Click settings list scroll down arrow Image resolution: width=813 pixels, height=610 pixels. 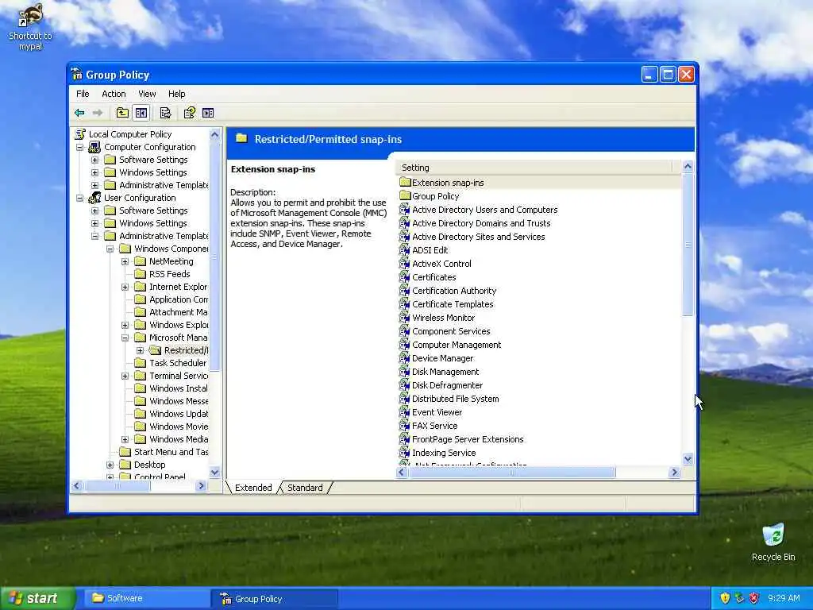click(688, 458)
